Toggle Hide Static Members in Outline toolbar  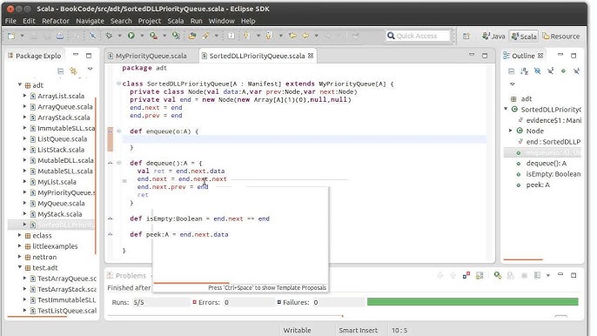tap(551, 71)
